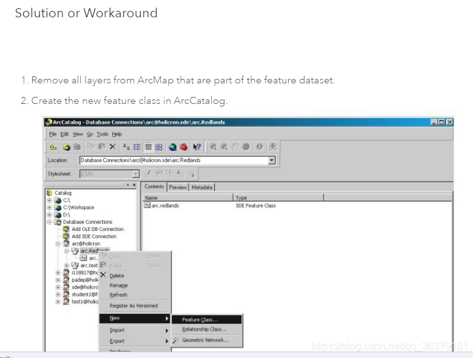
Task: Expand the i118817 connection node
Action: [x=58, y=273]
